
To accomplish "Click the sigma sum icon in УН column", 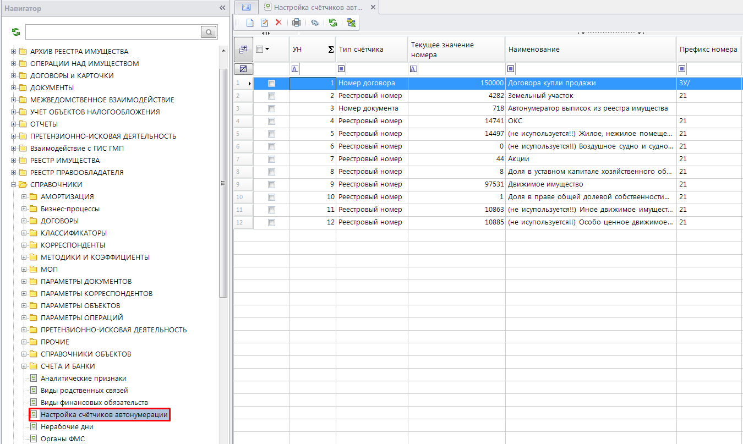I will 331,50.
